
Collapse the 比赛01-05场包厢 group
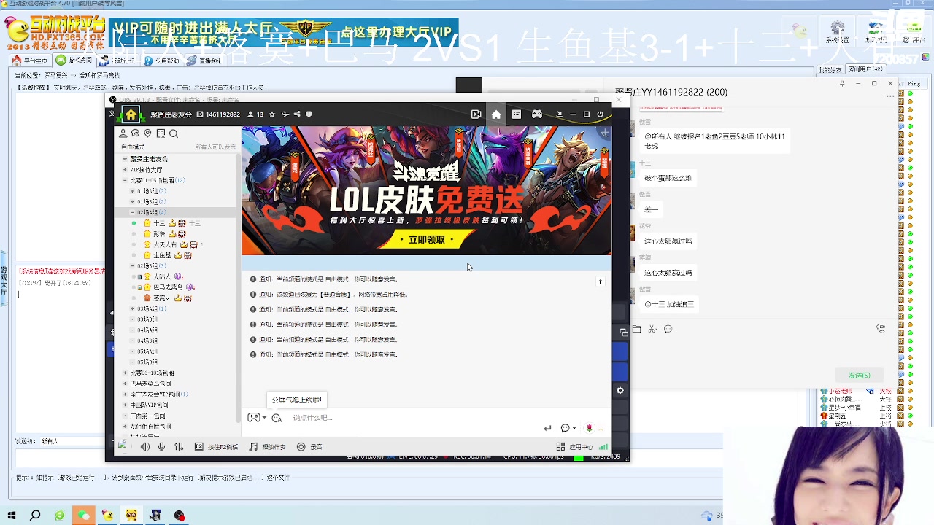pos(125,180)
